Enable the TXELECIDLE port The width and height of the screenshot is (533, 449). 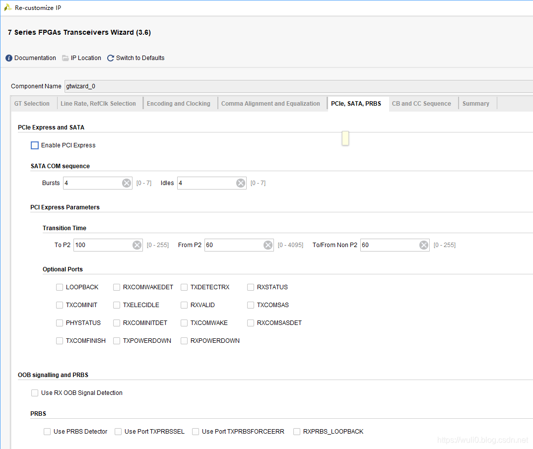(x=117, y=305)
